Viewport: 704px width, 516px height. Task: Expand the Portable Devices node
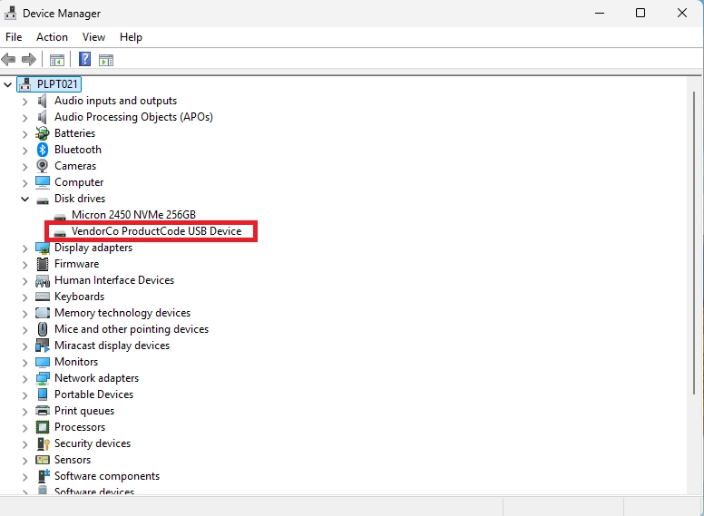24,395
